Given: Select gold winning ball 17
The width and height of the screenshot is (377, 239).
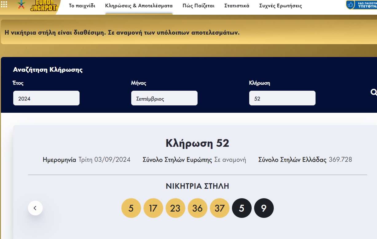Looking at the screenshot, I should coord(153,208).
